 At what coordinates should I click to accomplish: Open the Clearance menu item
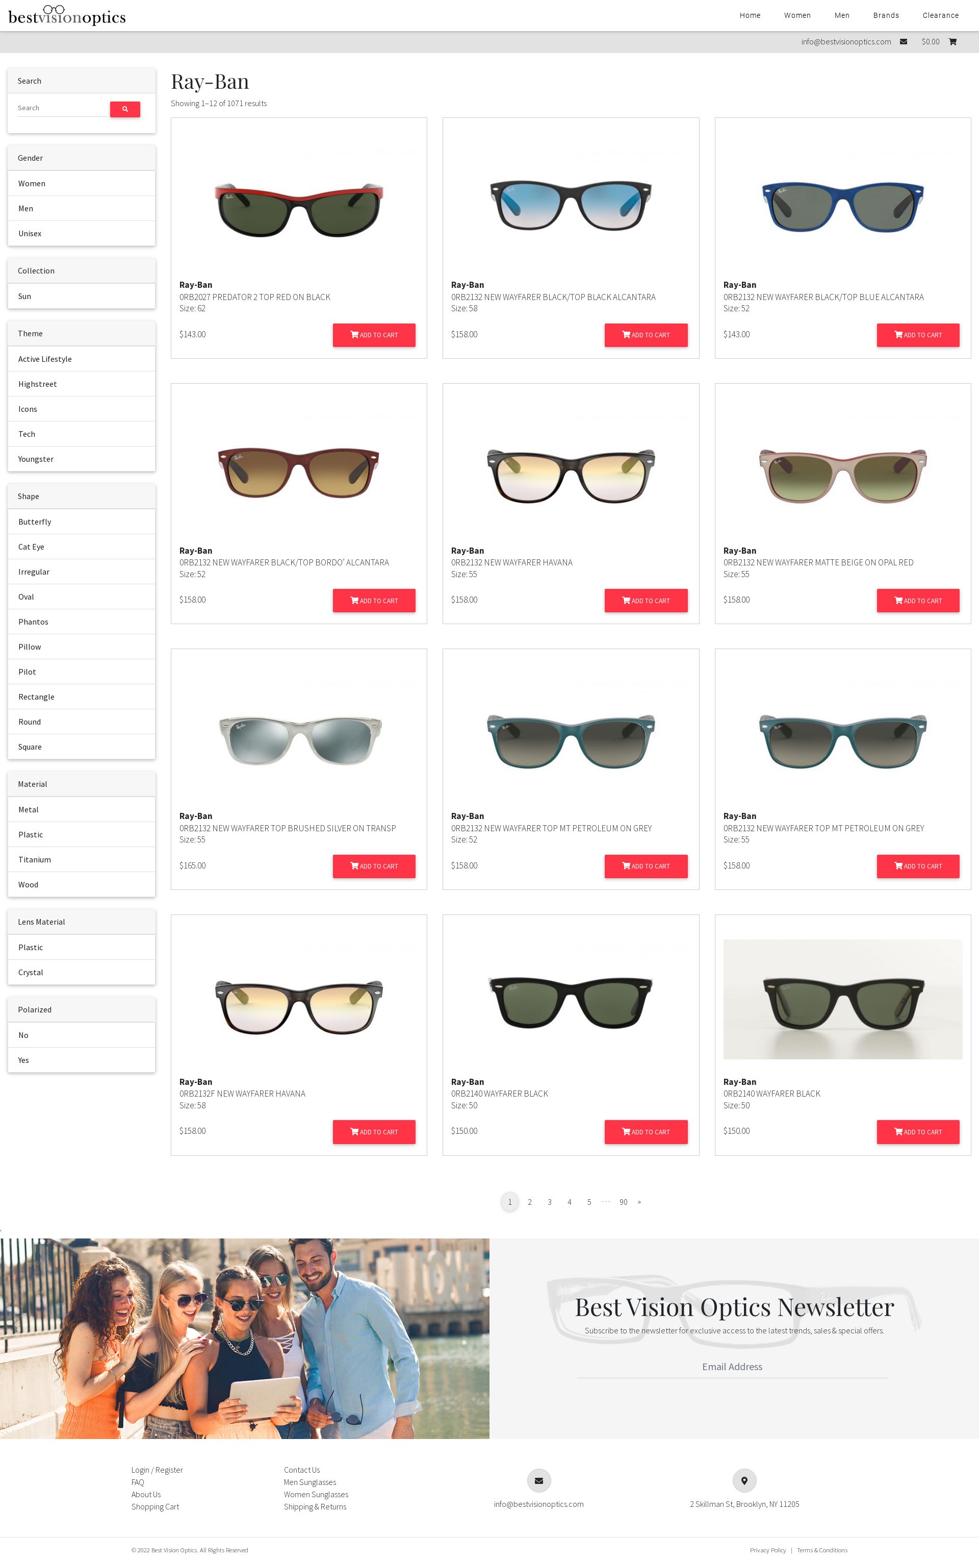(x=940, y=15)
